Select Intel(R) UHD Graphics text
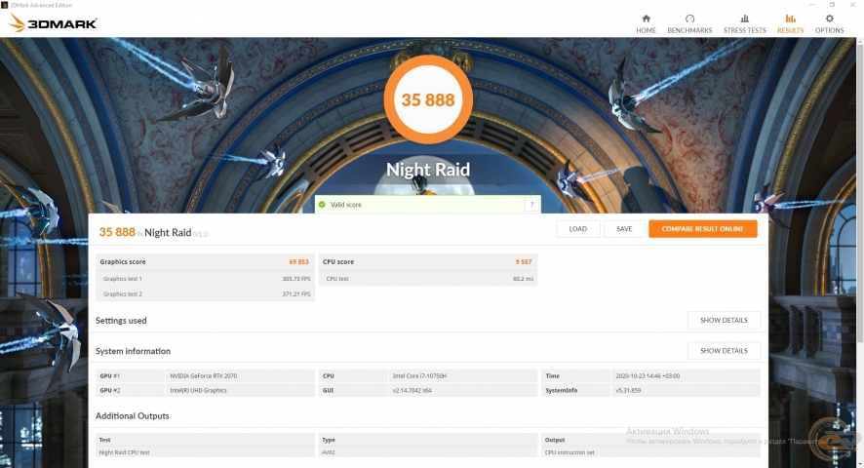Viewport: 864px width, 468px height. click(x=198, y=390)
